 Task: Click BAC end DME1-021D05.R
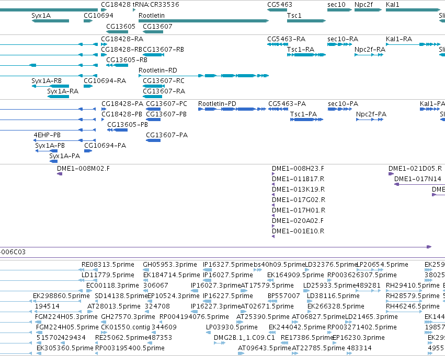pos(415,169)
